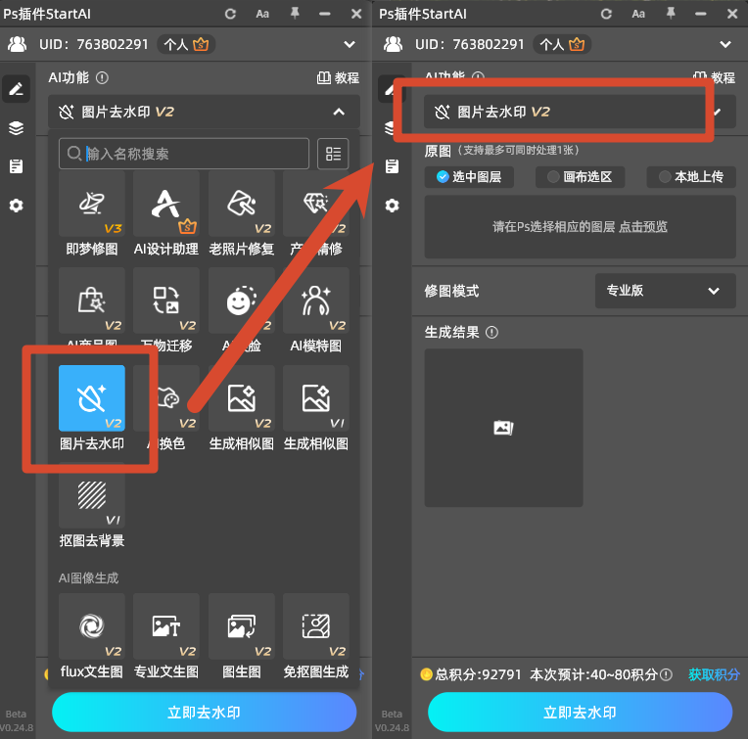Choose 图片去水印 V2 tool tile
748x739 pixels.
92,398
